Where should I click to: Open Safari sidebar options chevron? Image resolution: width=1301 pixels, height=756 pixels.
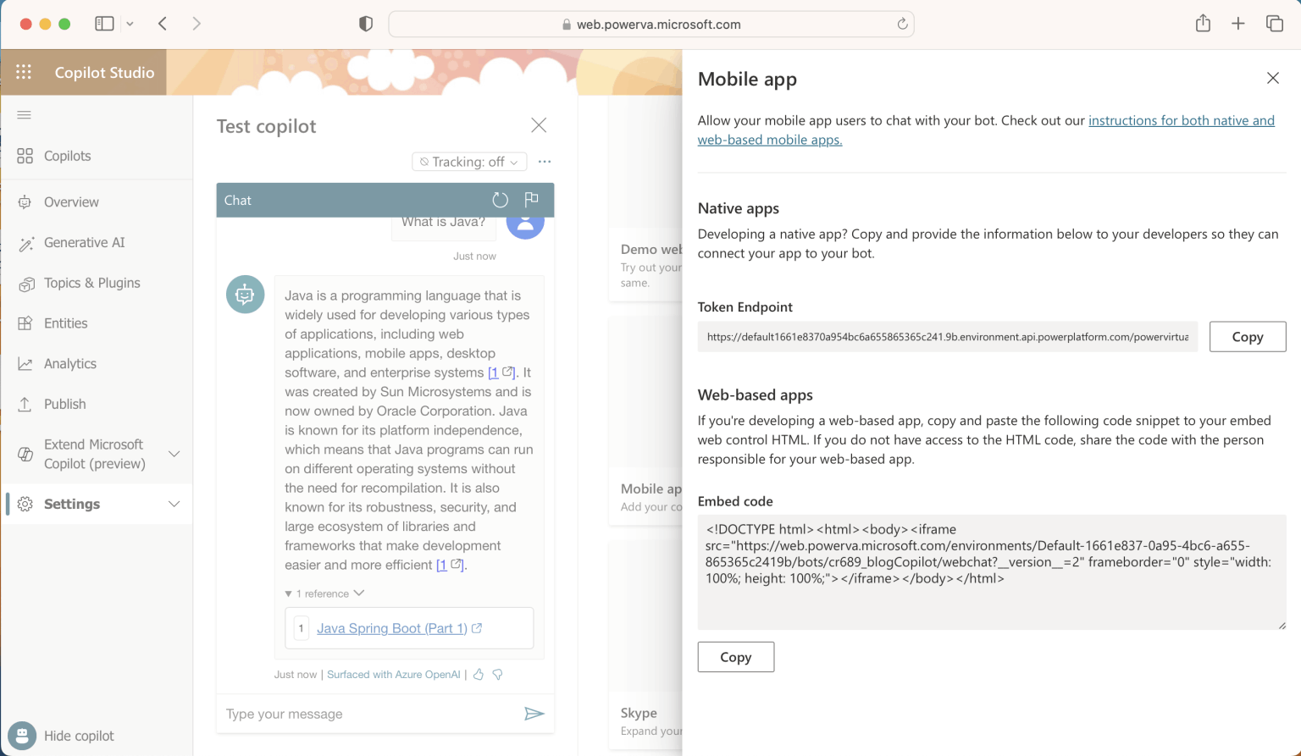pos(130,24)
